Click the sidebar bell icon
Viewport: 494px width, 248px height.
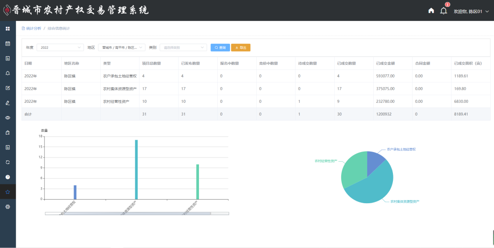8,73
